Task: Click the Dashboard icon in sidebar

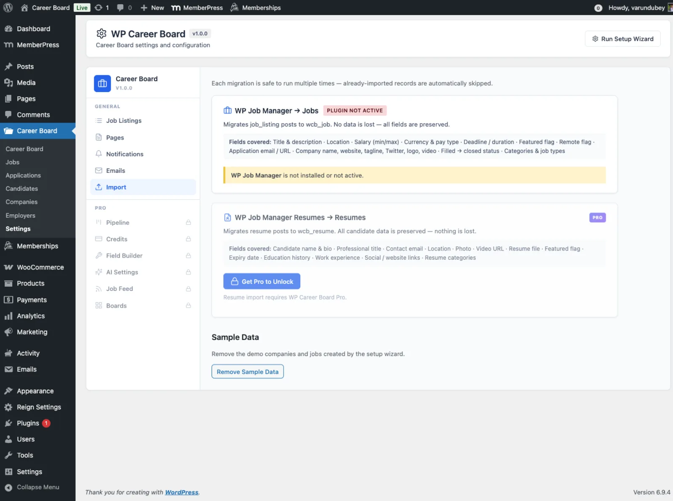Action: pos(8,29)
